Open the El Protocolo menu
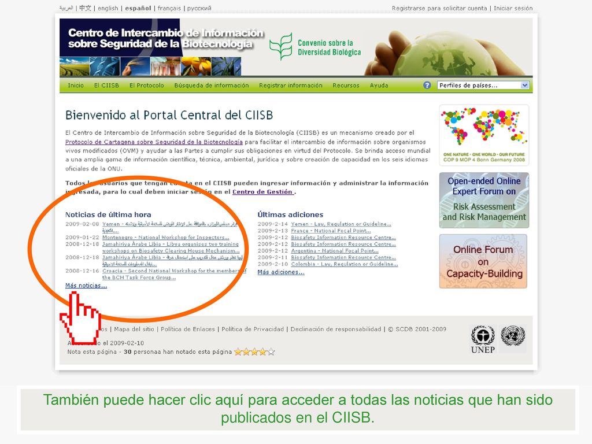The image size is (592, 444). pyautogui.click(x=146, y=86)
